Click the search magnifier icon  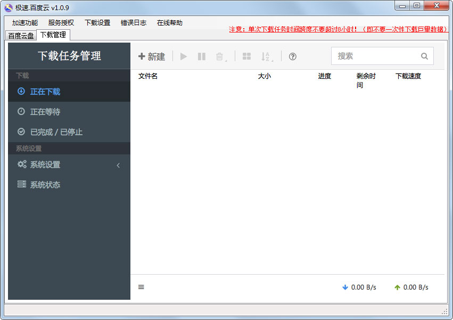(424, 56)
